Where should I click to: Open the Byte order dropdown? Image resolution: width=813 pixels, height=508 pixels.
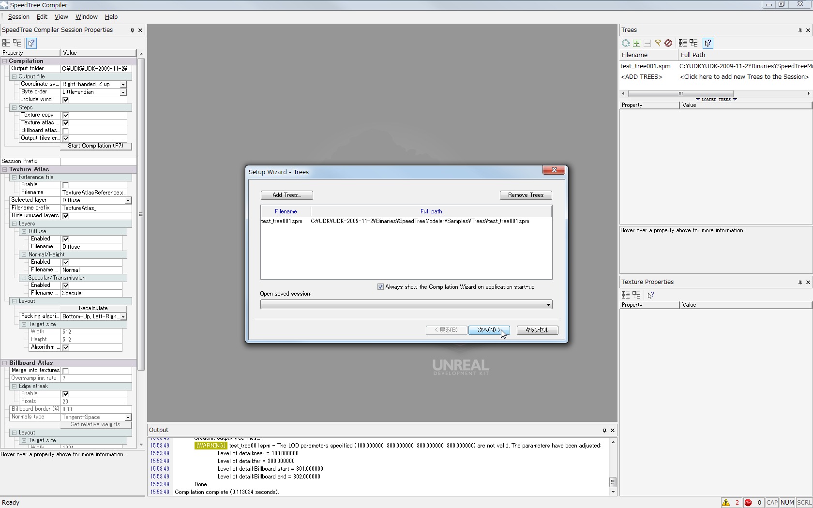pyautogui.click(x=123, y=92)
